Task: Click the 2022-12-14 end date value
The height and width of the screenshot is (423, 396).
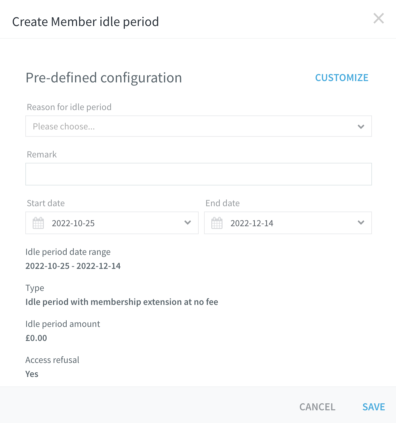Action: click(x=252, y=223)
